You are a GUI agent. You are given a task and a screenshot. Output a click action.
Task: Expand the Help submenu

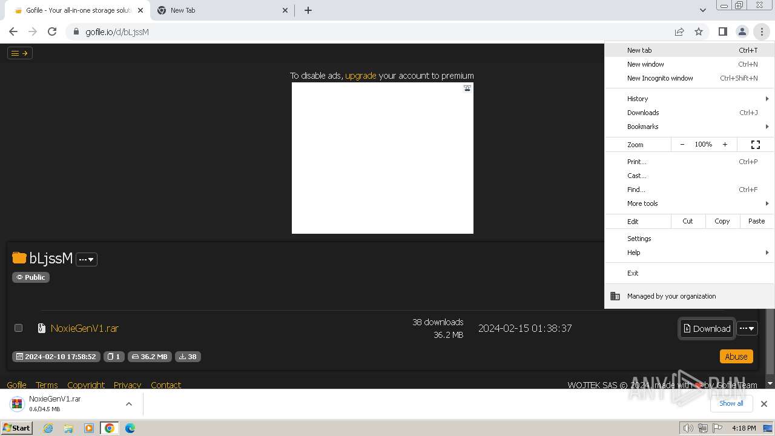click(690, 253)
